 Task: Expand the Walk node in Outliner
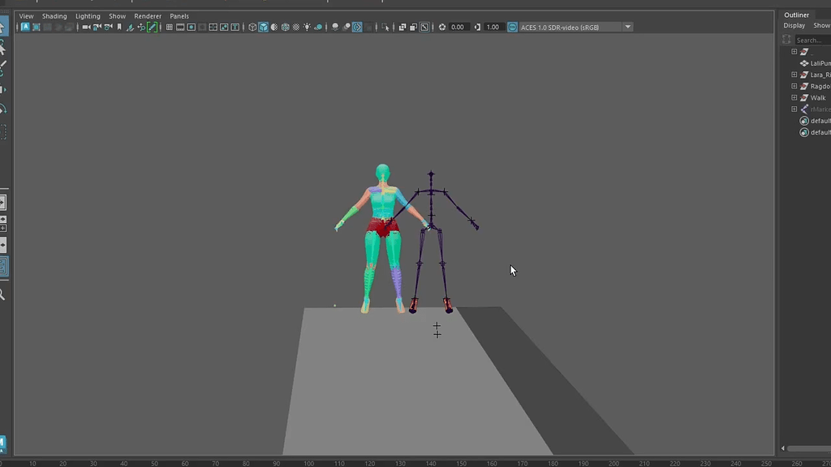click(x=794, y=97)
